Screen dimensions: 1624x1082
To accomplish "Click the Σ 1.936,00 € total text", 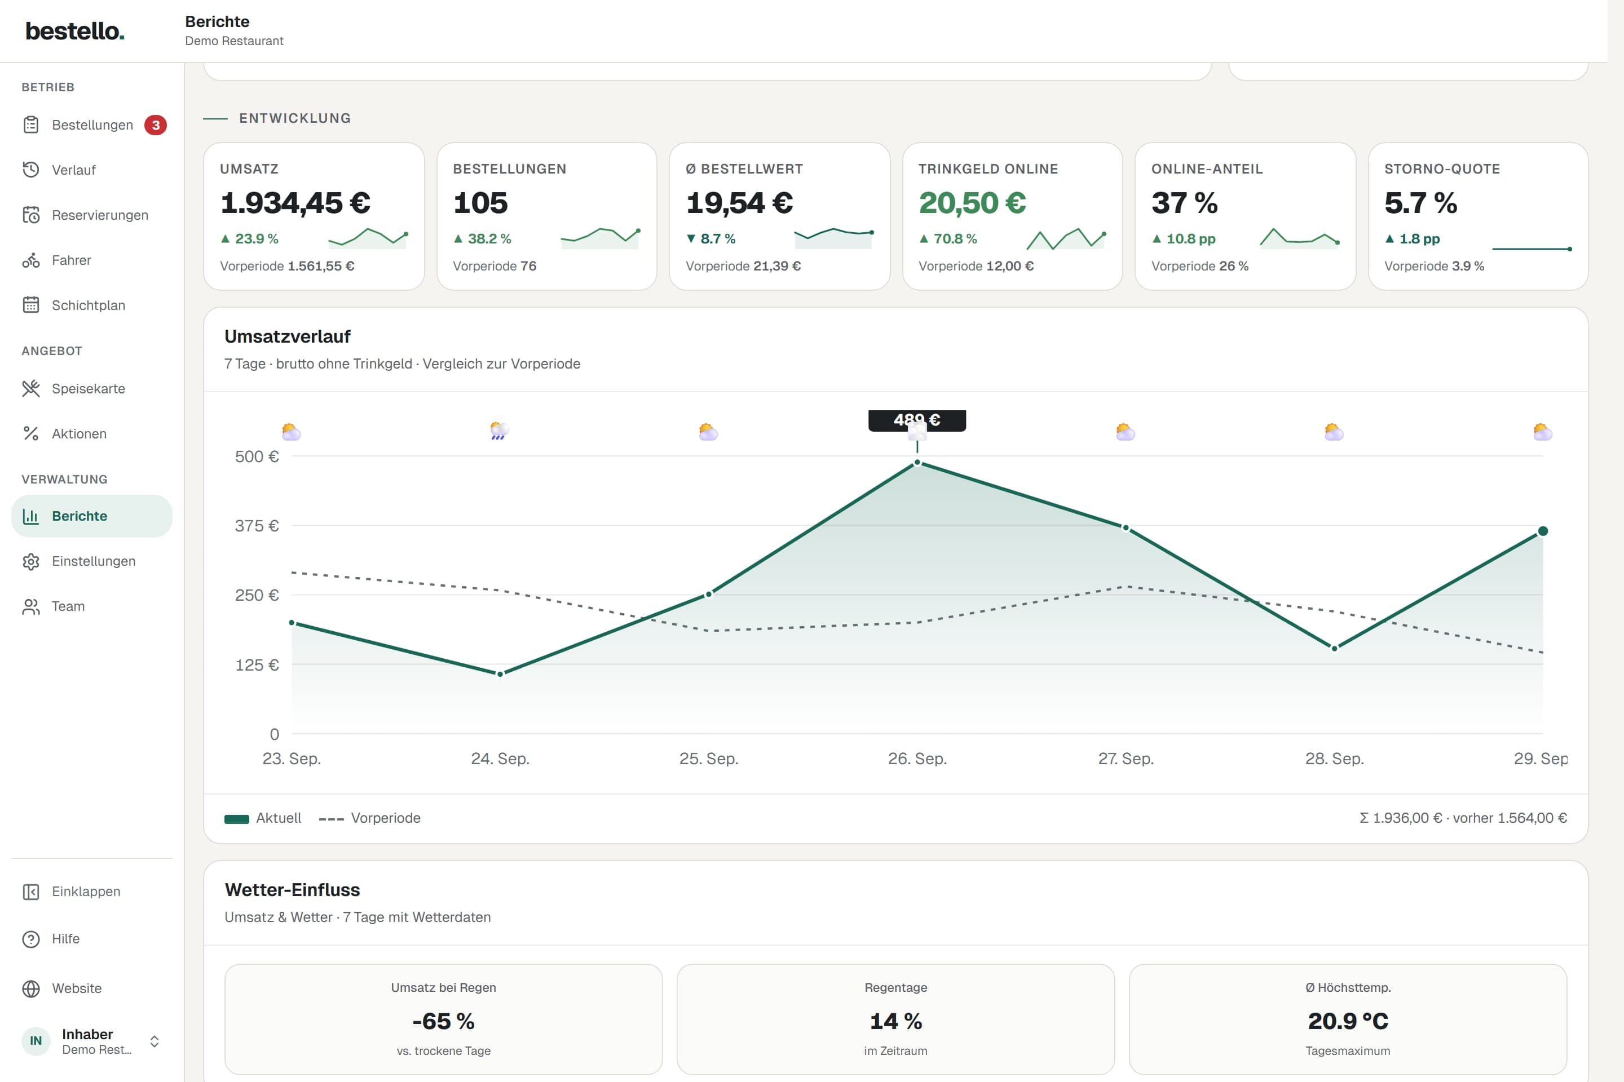I will coord(1400,818).
